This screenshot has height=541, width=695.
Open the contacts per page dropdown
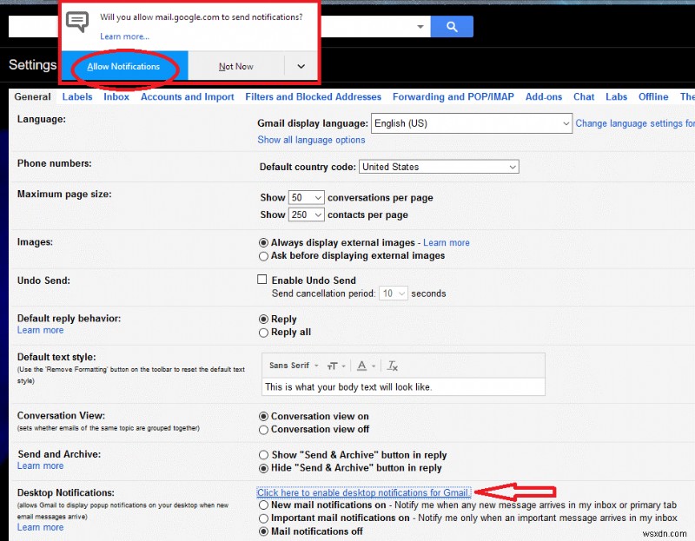pos(306,214)
